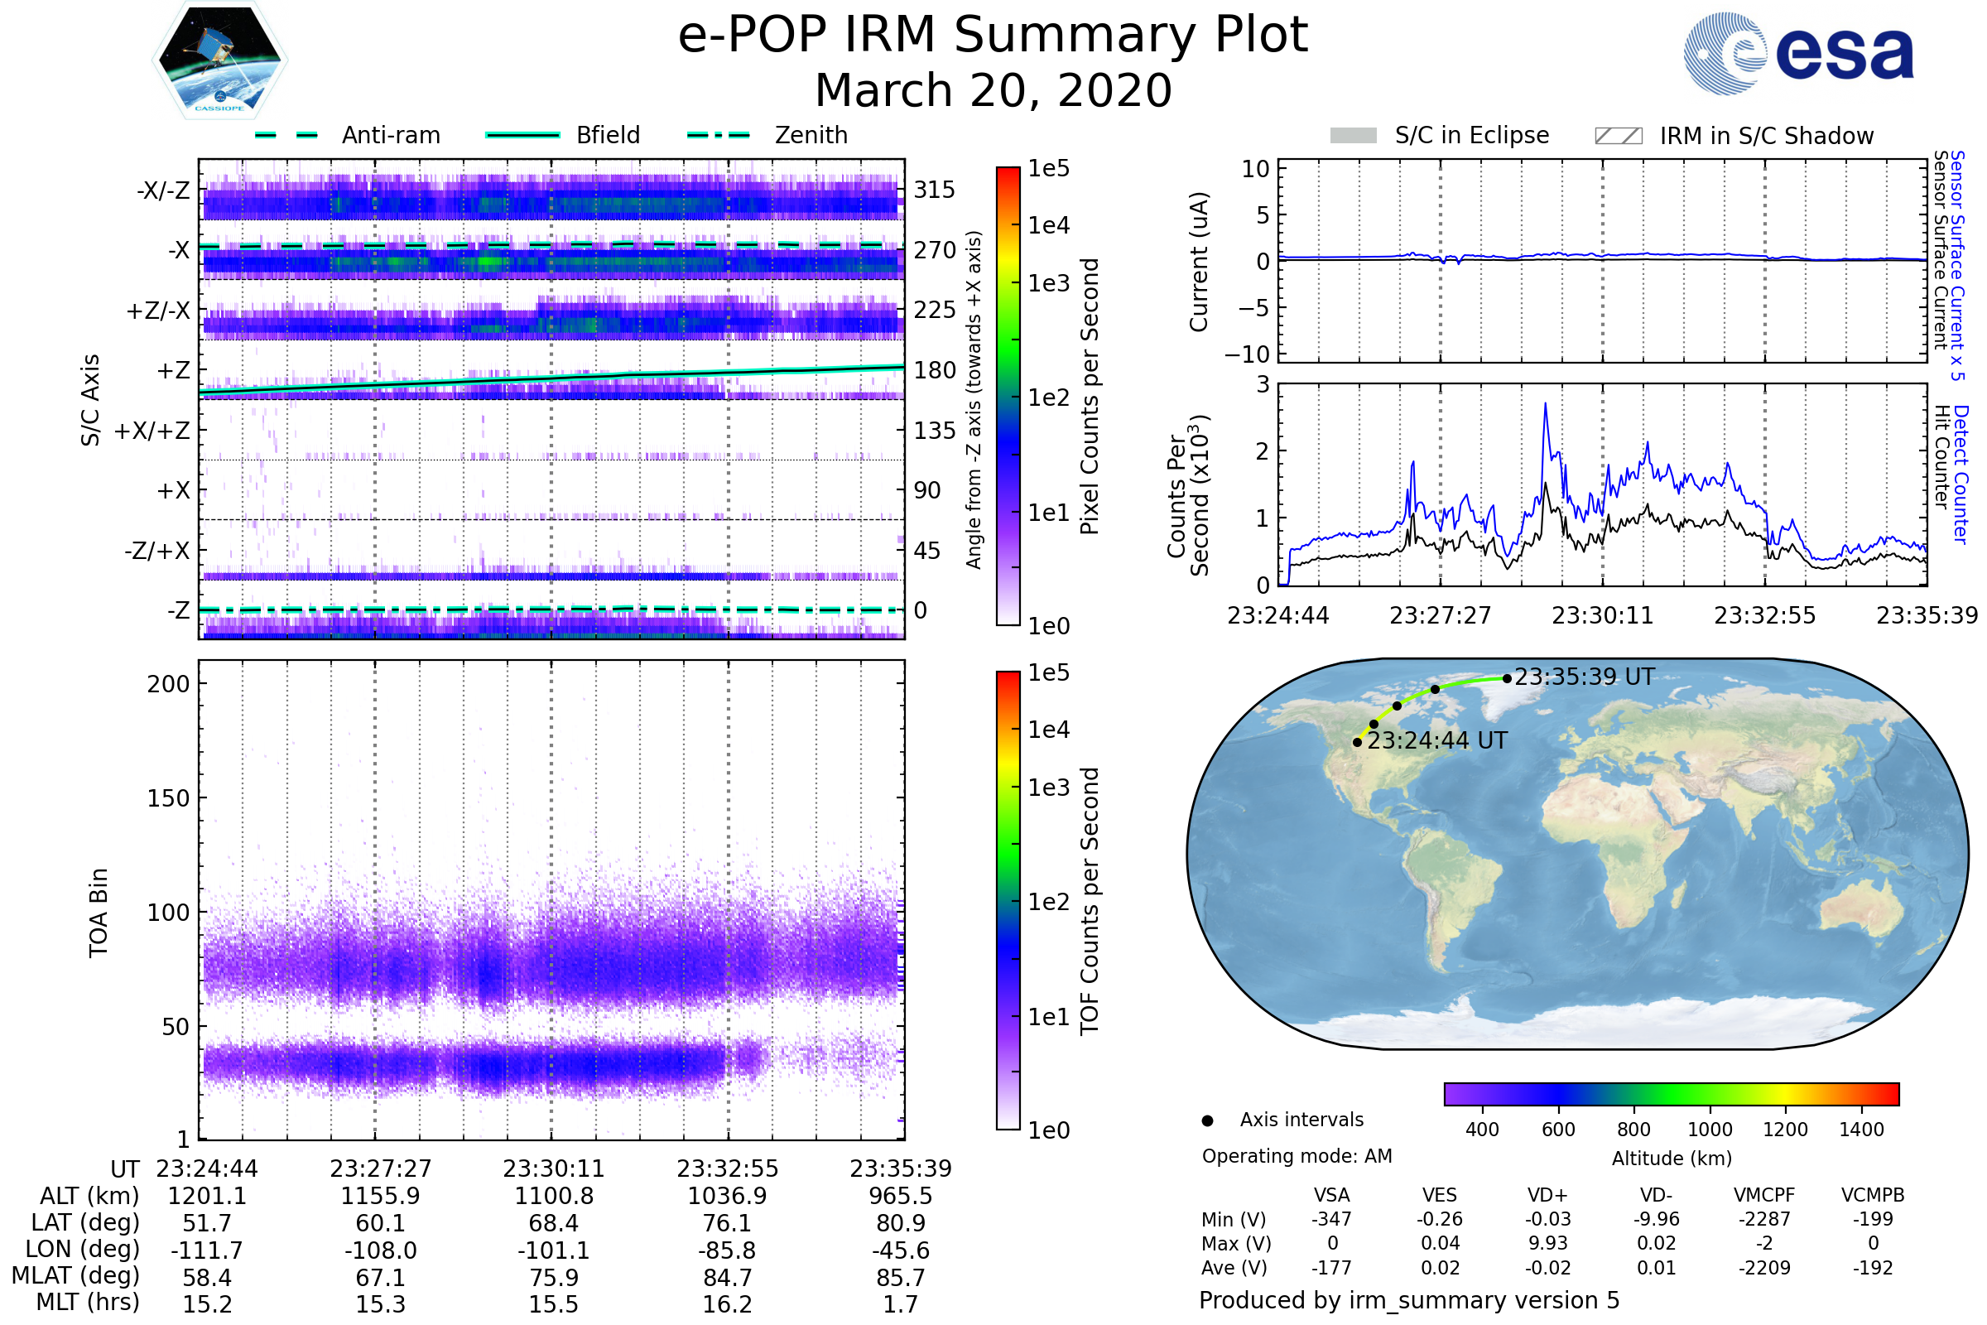Click the Produced by irm_summary version 5 text
This screenshot has width=1987, height=1325.
(1409, 1300)
